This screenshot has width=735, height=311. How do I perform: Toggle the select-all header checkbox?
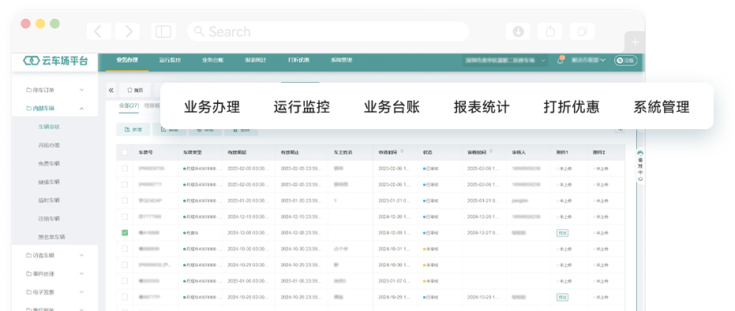125,153
